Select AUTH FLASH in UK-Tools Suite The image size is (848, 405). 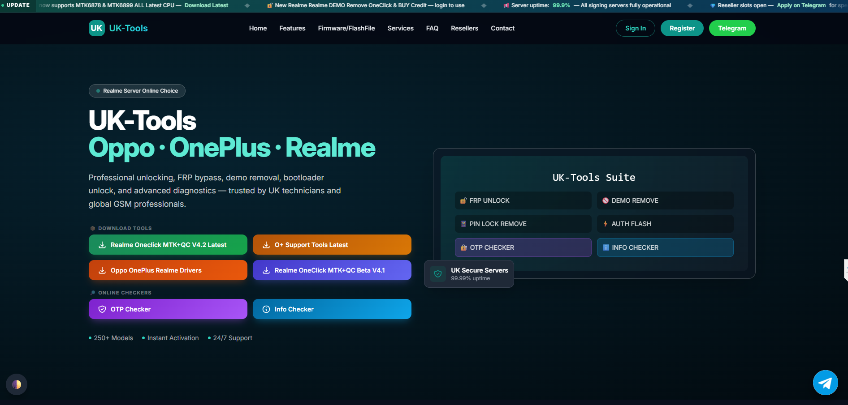click(x=665, y=224)
